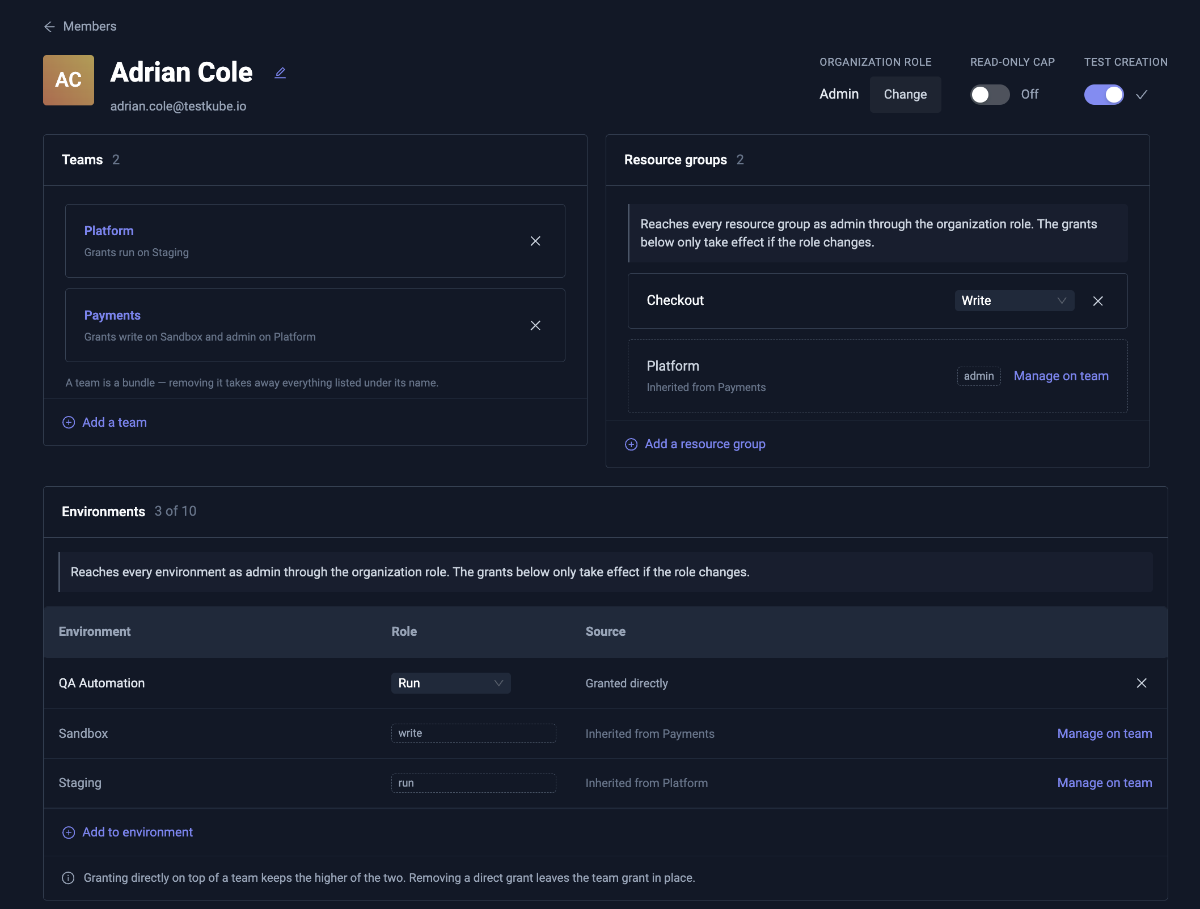The width and height of the screenshot is (1200, 909).
Task: Disable the Test Creation switch
Action: pyautogui.click(x=1104, y=95)
